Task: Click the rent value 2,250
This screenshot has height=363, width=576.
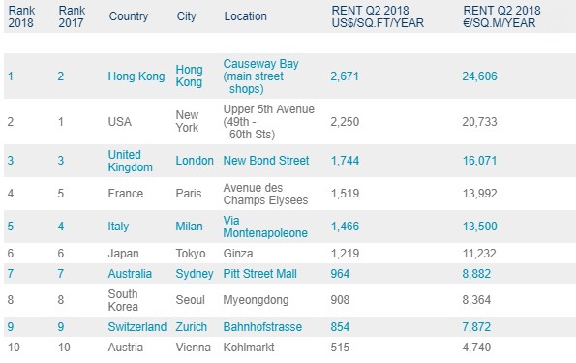Action: [x=345, y=122]
